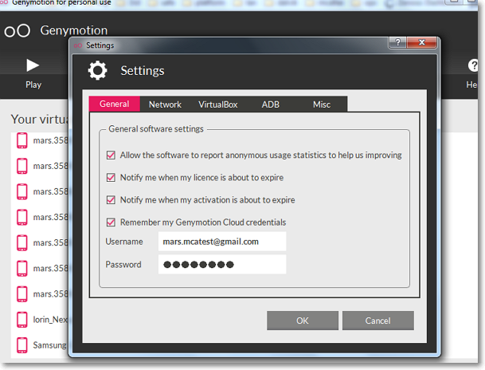Screen dimensions: 485x370
Task: Toggle activation expiry notification checkbox
Action: tap(111, 199)
